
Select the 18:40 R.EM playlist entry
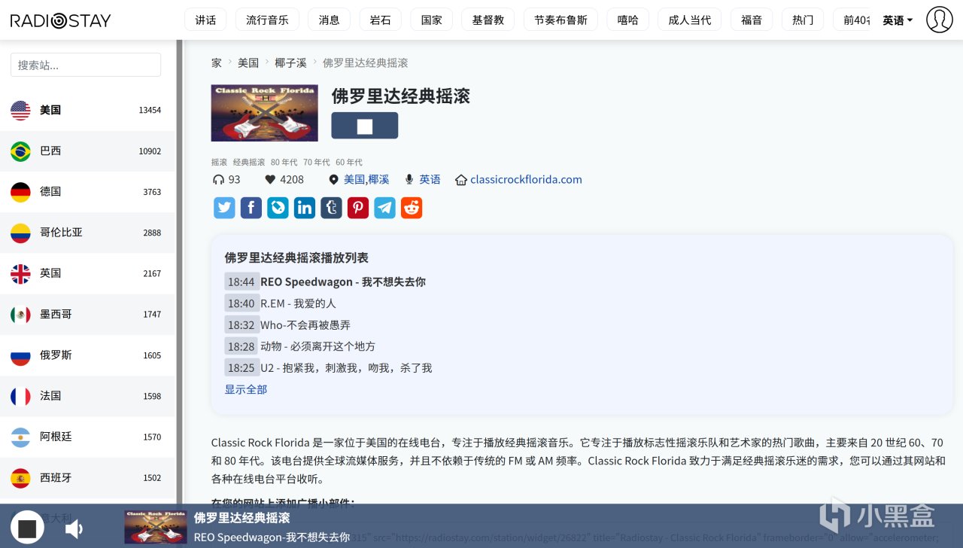coord(280,303)
